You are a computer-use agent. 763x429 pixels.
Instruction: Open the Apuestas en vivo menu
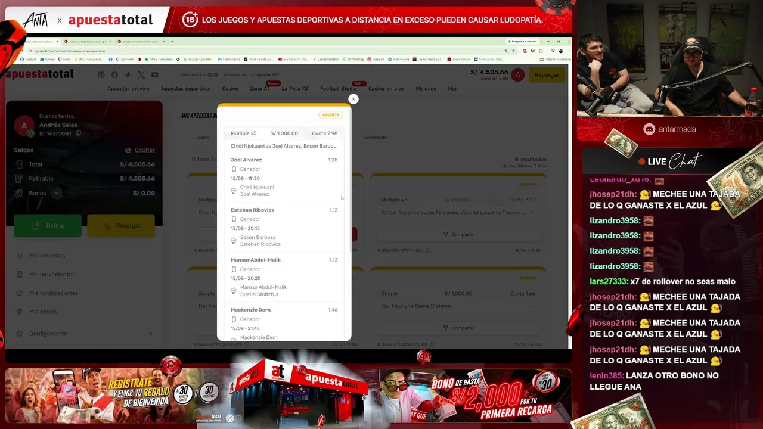[x=128, y=89]
